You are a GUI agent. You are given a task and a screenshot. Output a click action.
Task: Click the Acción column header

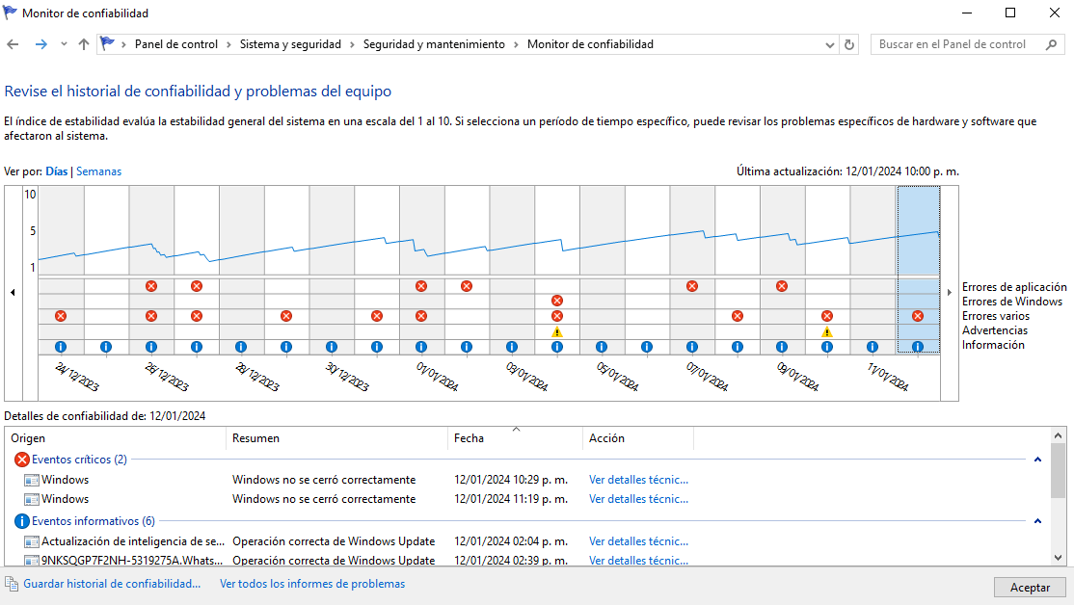(638, 438)
